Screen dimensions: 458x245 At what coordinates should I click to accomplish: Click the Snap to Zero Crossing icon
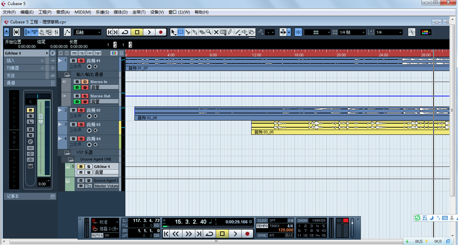[412, 32]
